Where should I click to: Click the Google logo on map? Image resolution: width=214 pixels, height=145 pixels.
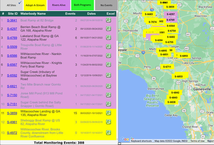(127, 139)
